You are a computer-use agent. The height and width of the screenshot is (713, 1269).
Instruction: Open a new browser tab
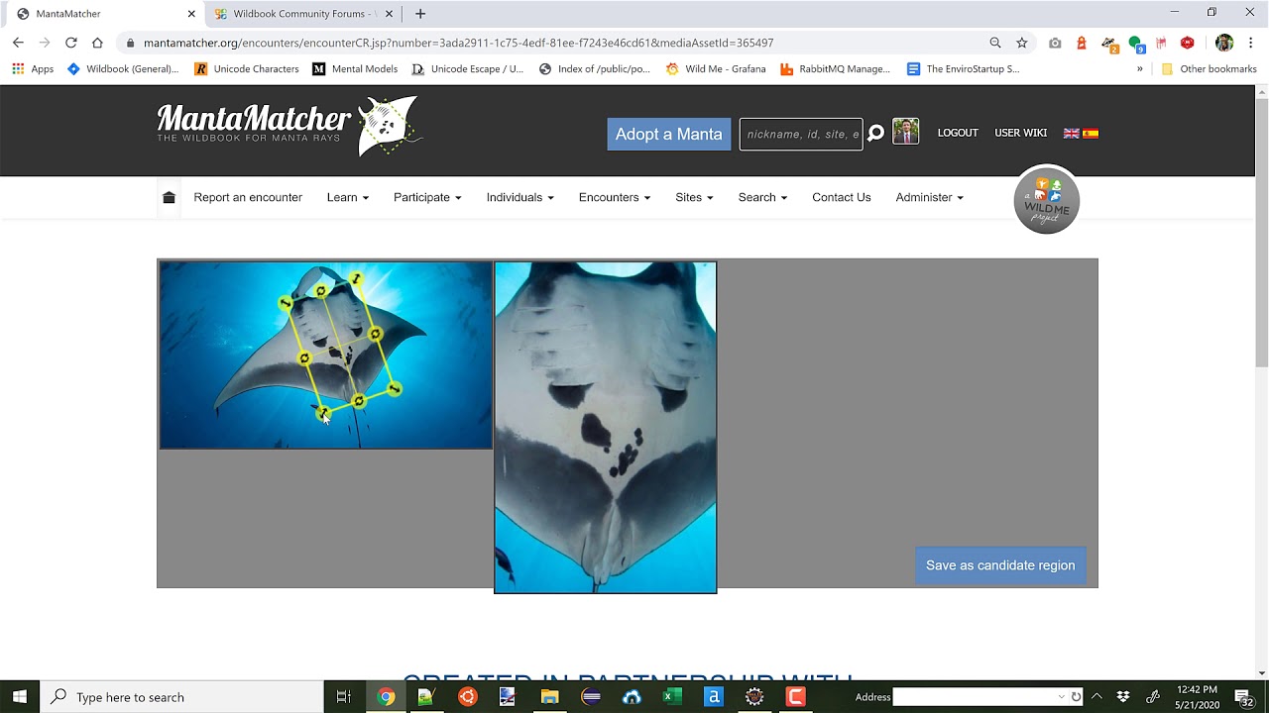[x=420, y=14]
